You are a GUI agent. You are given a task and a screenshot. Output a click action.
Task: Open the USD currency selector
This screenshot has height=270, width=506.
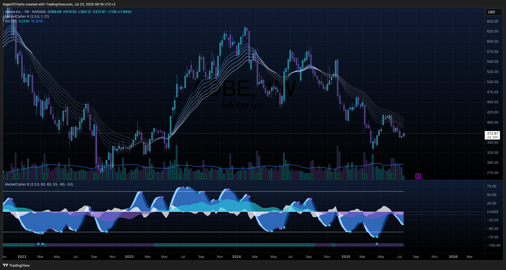coord(494,12)
